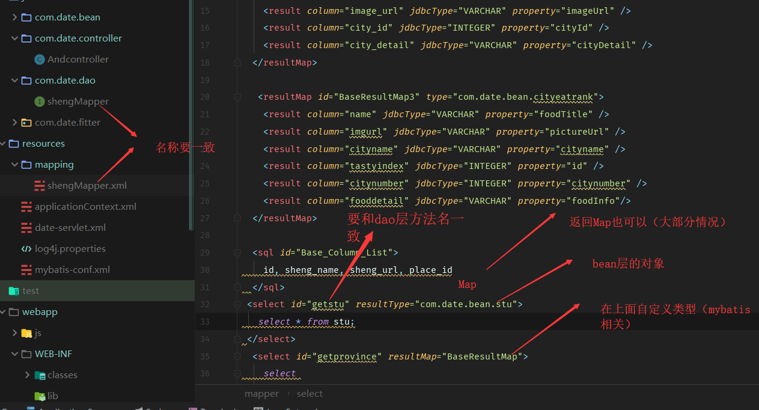
Task: Click the "BaseResultMap3" id value
Action: click(x=377, y=97)
